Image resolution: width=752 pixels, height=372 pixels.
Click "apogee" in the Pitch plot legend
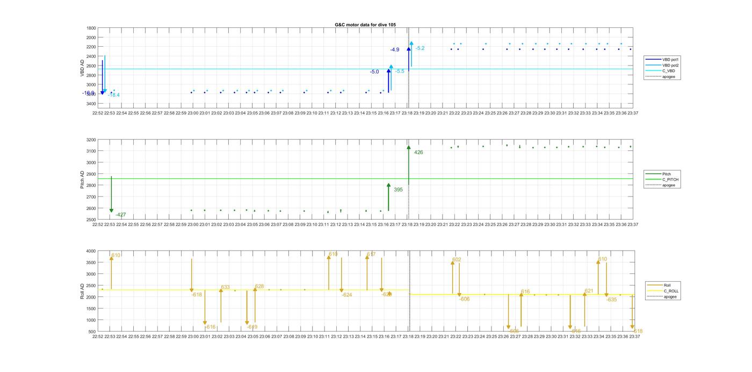point(660,185)
